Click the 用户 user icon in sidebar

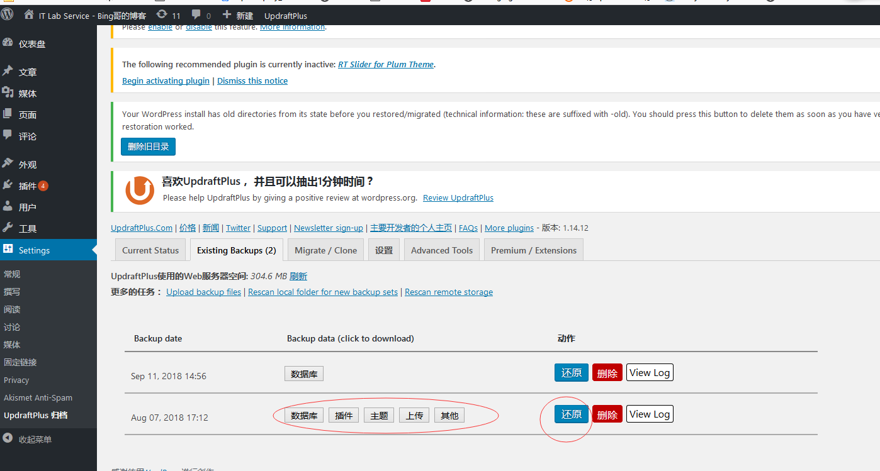8,206
